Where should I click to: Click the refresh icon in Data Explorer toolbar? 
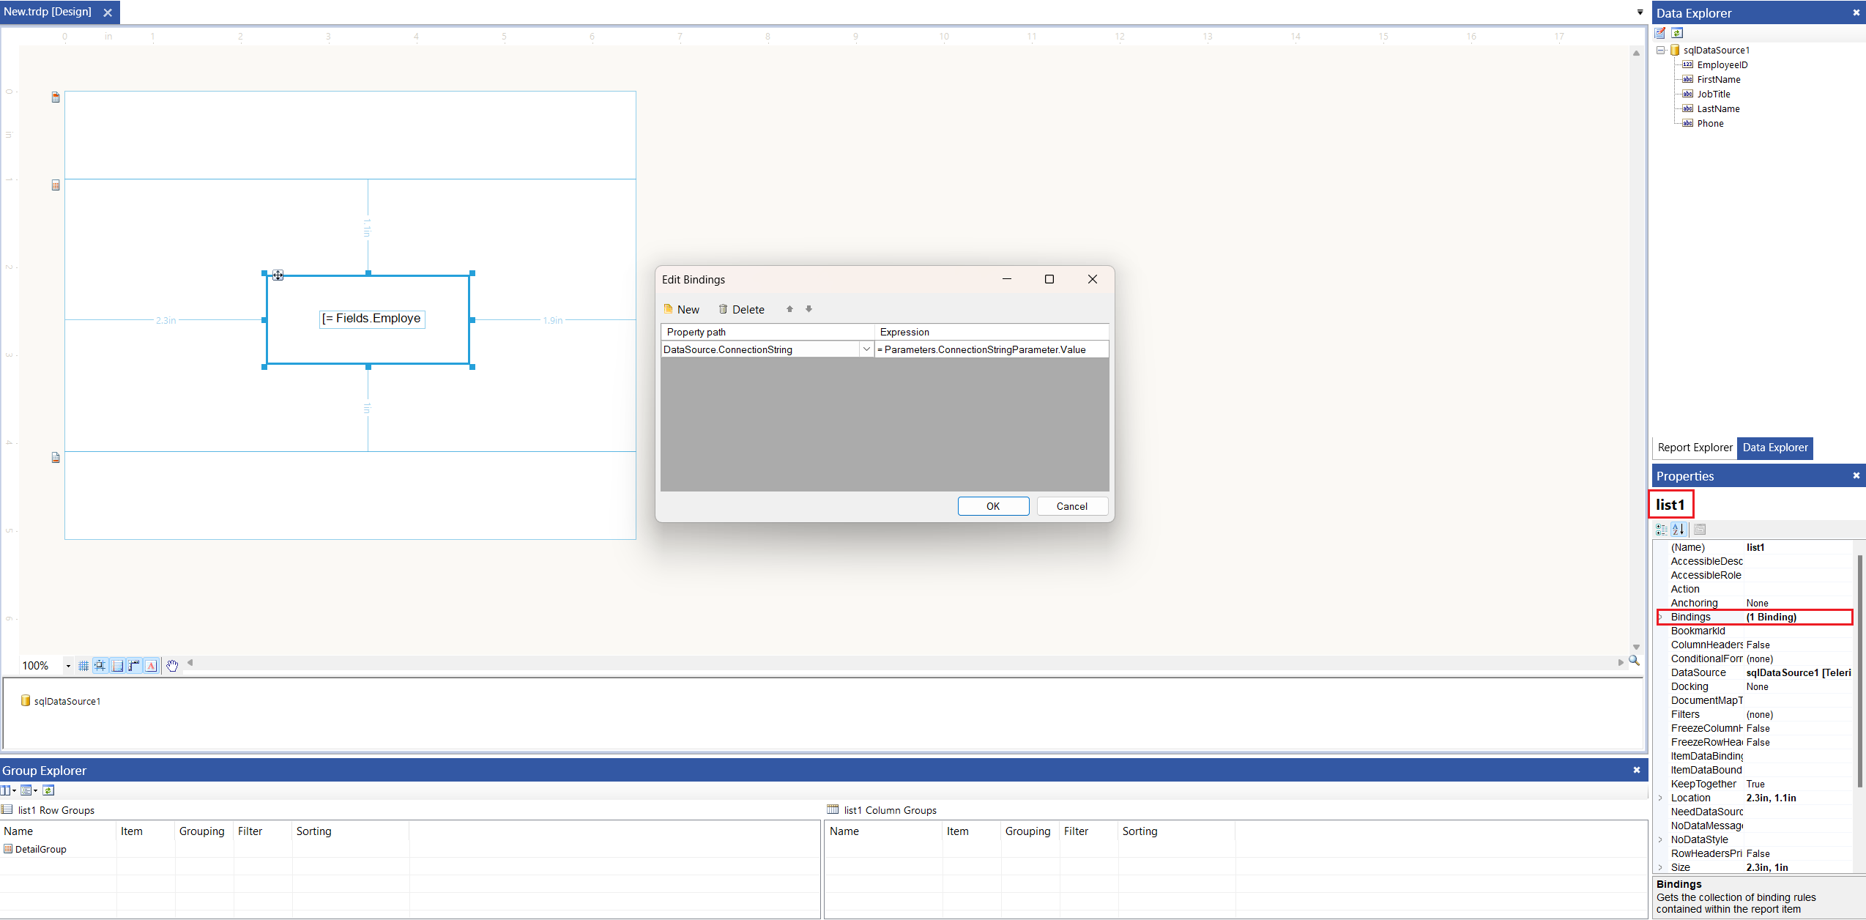tap(1677, 33)
